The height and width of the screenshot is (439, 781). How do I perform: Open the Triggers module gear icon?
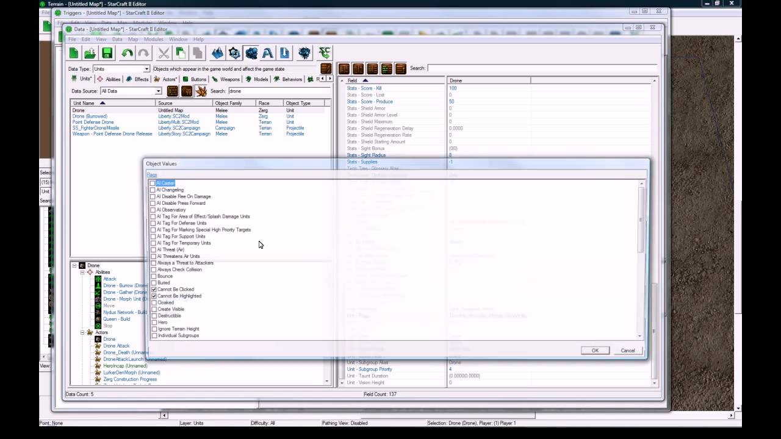(234, 53)
